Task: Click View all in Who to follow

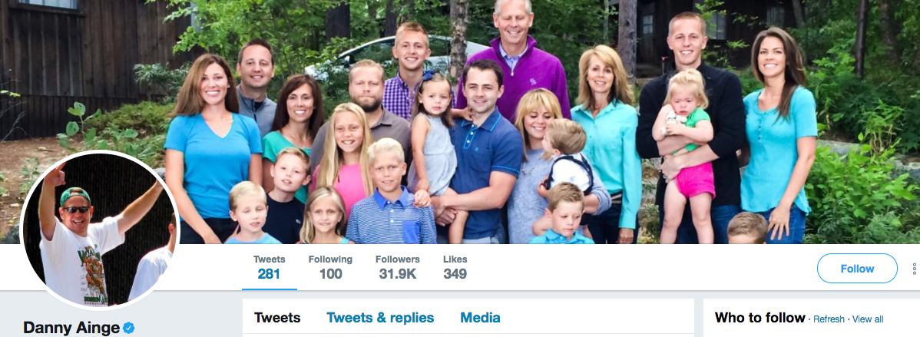Action: click(868, 319)
